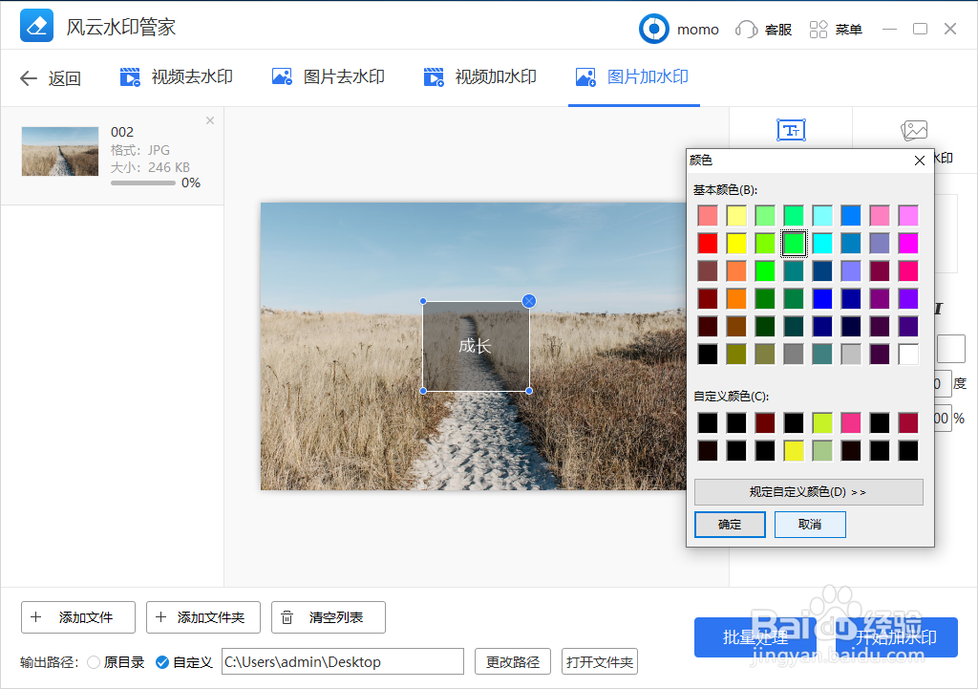Click the plus icon in 添加文件
Viewport: 978px width, 689px height.
tap(36, 616)
